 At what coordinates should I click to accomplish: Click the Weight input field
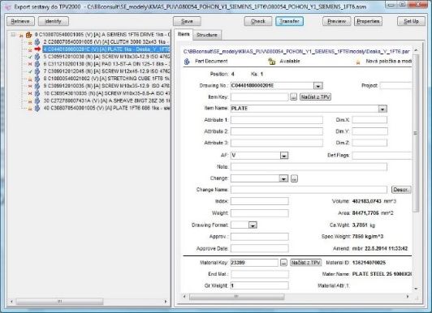(x=260, y=213)
